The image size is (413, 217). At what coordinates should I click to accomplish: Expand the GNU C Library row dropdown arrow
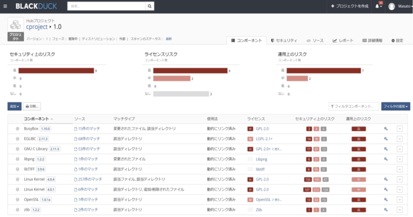400,149
